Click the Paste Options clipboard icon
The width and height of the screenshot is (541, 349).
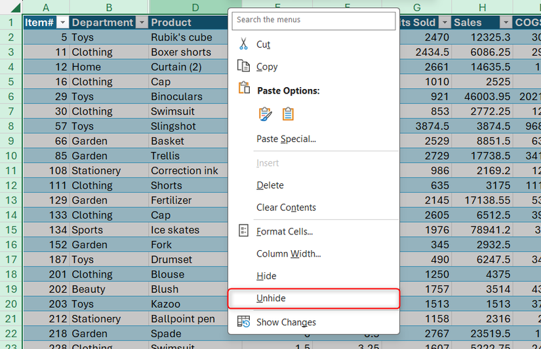click(244, 88)
